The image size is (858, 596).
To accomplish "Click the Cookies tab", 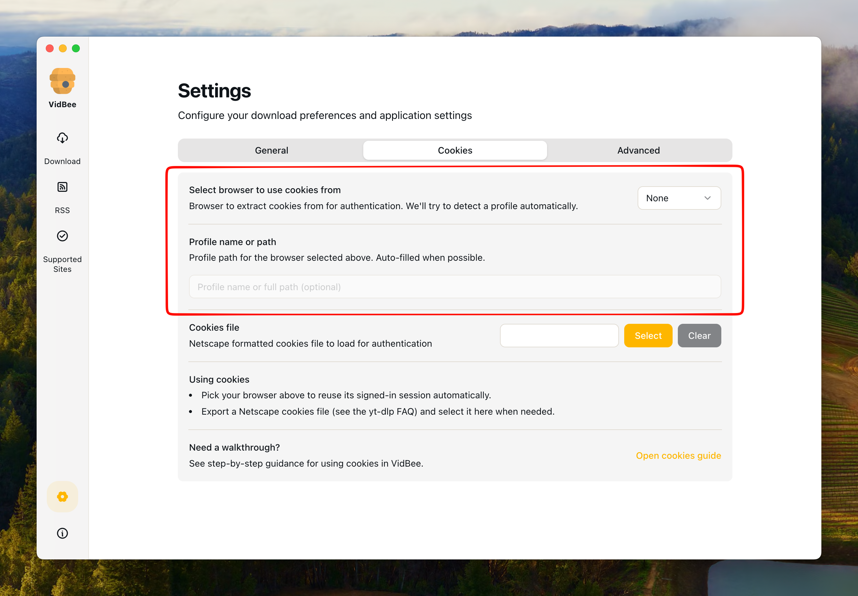I will coord(455,150).
